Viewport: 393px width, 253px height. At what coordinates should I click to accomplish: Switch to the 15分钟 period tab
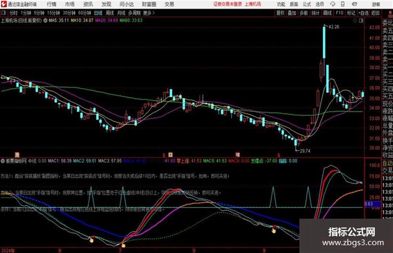pos(53,13)
